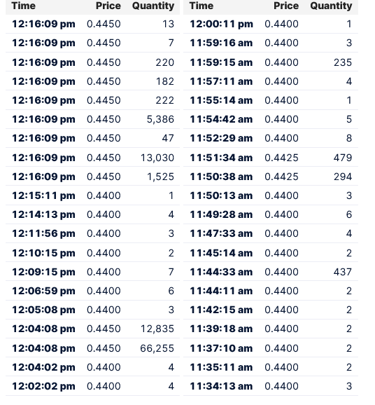Viewport: 375px width, 405px height.
Task: Select the row timed 11:34:13 am
Action: click(x=271, y=386)
